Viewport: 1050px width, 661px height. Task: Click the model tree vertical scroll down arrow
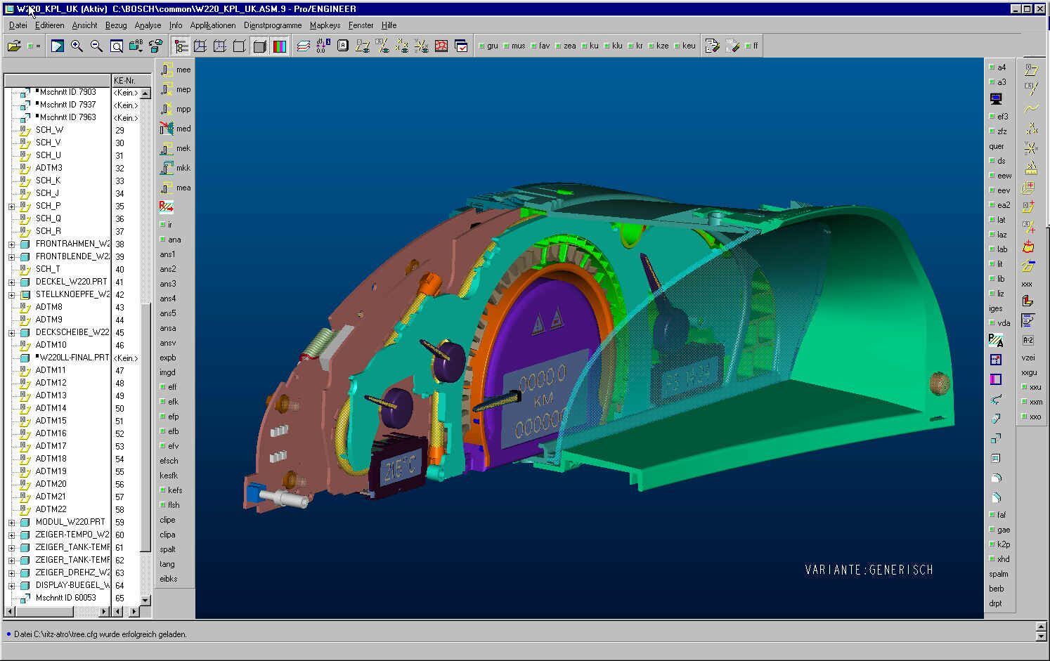145,601
